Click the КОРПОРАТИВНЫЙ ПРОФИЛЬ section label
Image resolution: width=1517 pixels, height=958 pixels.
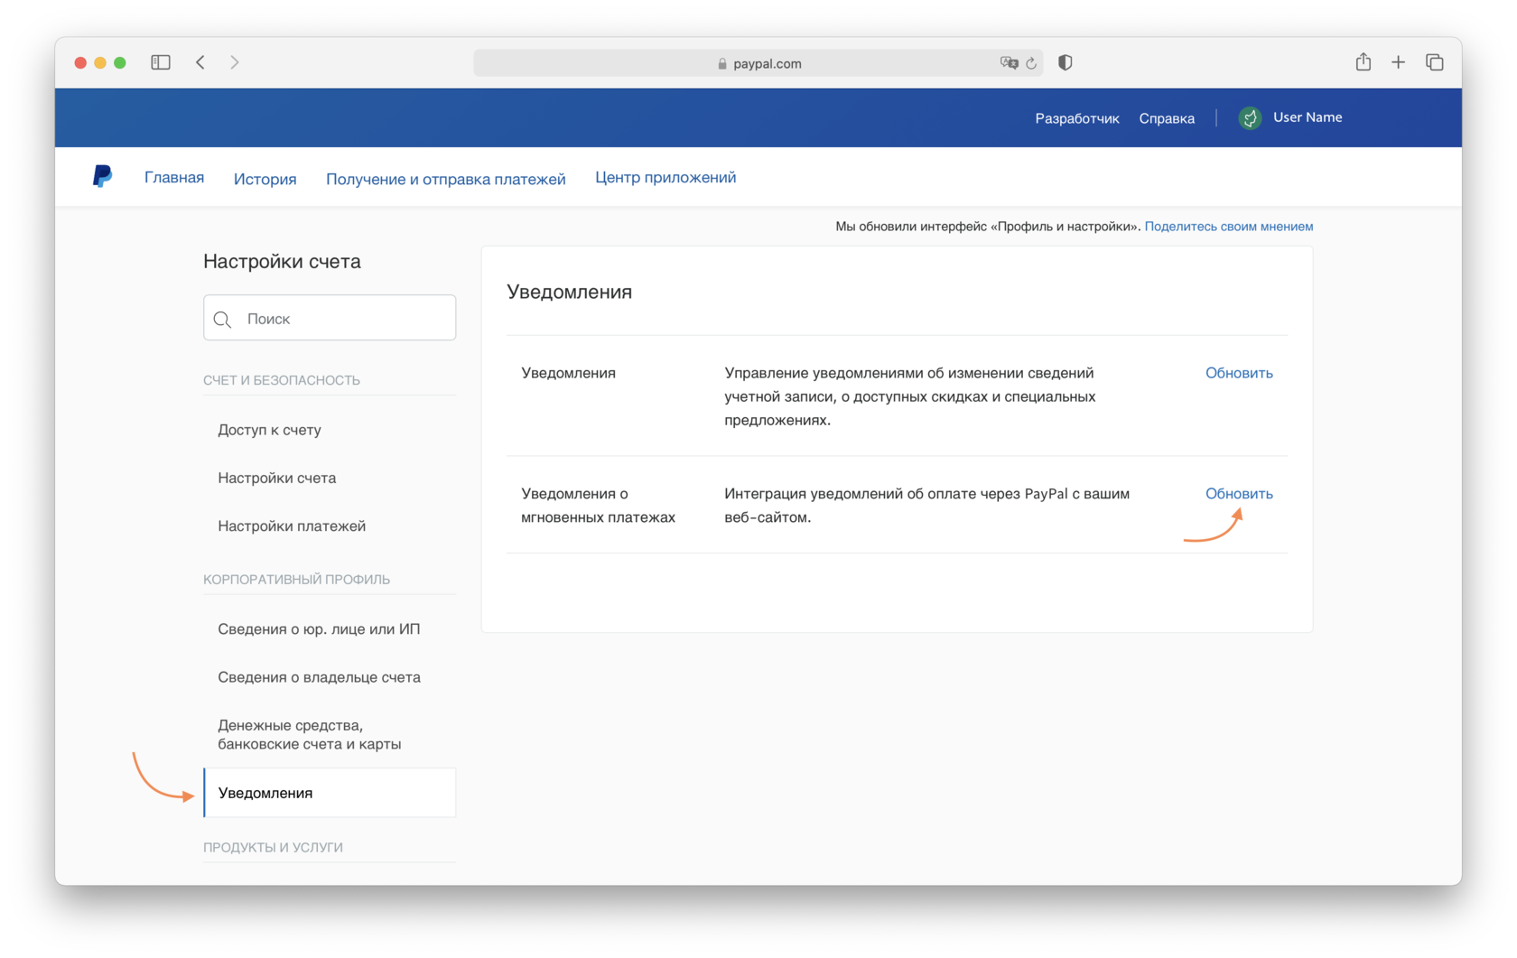pyautogui.click(x=296, y=580)
